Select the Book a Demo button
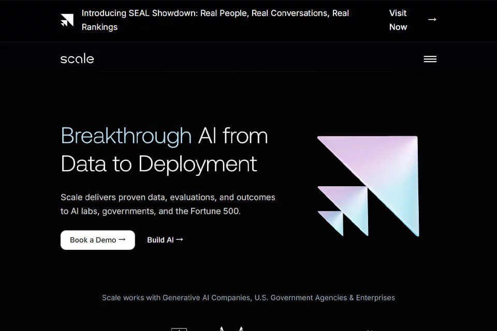This screenshot has width=497, height=331. (x=98, y=240)
